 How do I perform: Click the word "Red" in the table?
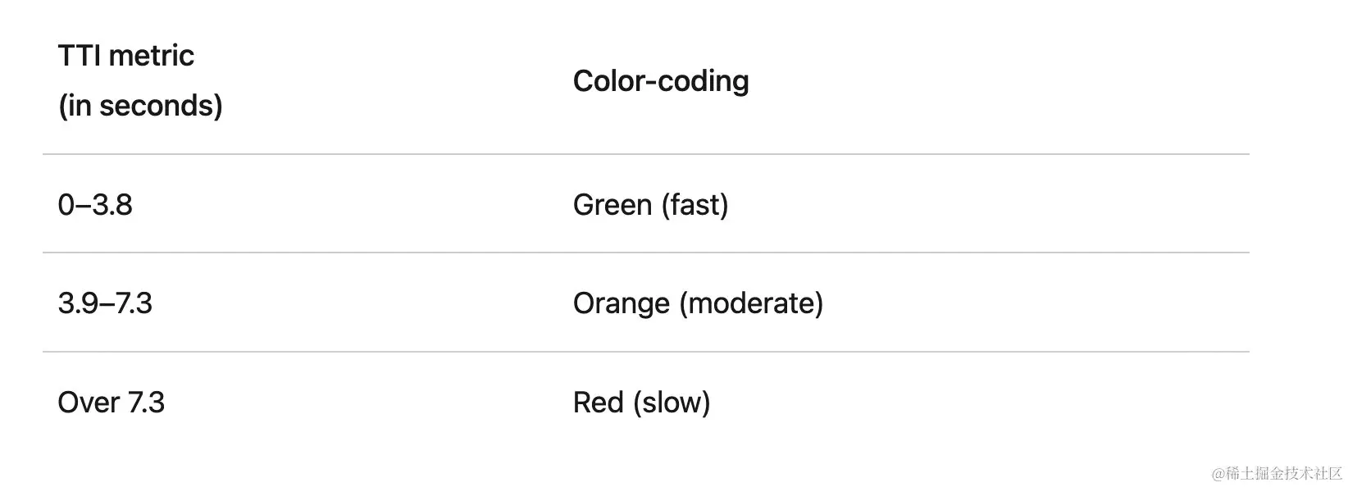click(x=599, y=403)
